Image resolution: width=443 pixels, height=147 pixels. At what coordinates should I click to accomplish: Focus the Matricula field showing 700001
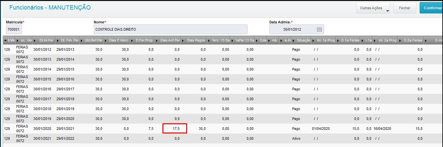pos(14,29)
